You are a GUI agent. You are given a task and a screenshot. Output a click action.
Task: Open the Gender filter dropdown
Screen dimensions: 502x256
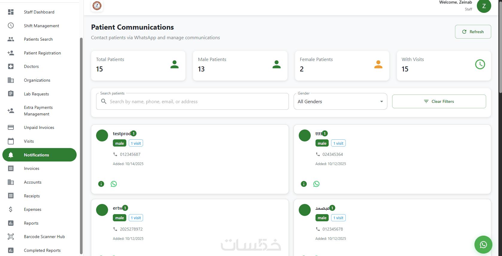340,102
